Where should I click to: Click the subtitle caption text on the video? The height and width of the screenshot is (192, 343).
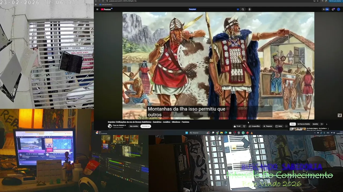(187, 112)
